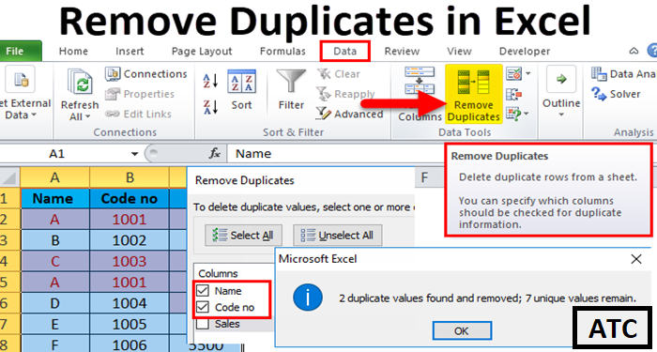Select cell with value 1003

point(130,261)
